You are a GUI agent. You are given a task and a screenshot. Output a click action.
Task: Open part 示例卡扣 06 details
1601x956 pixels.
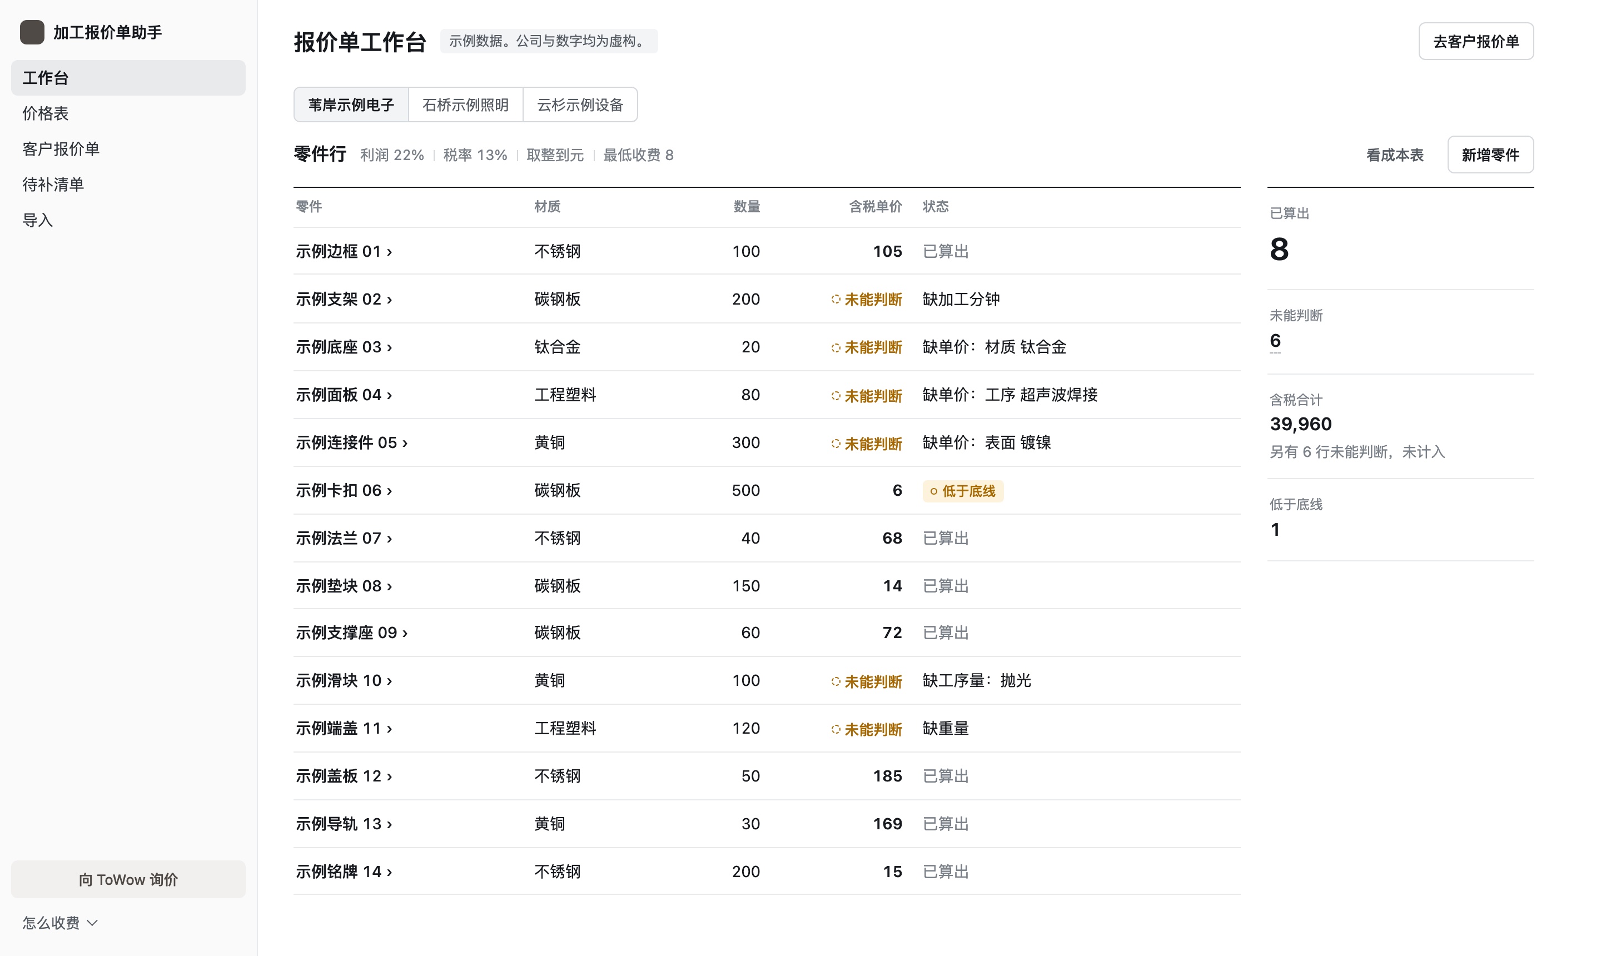coord(344,490)
